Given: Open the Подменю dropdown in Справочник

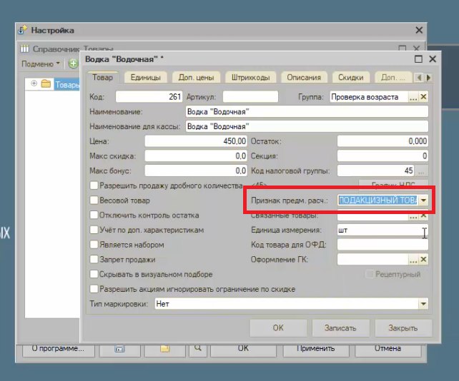Looking at the screenshot, I should (x=41, y=63).
